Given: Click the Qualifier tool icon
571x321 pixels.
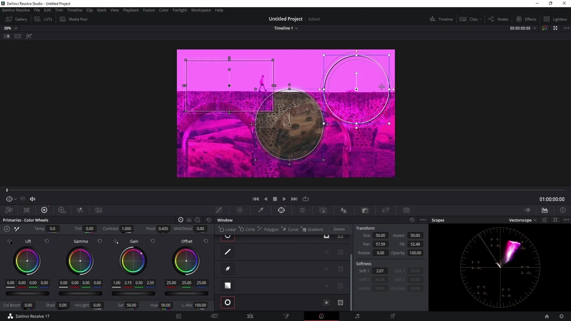Looking at the screenshot, I should [x=261, y=210].
